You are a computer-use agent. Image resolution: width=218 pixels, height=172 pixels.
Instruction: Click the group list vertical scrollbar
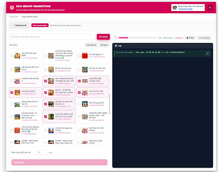click(x=109, y=104)
